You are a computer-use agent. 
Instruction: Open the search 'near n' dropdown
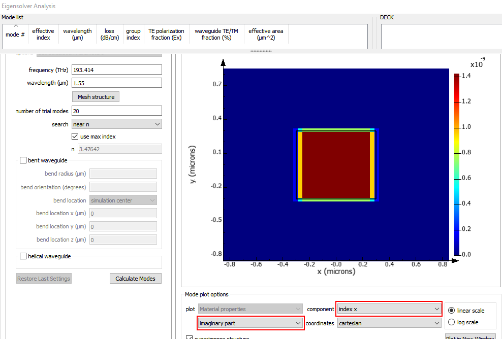[117, 124]
